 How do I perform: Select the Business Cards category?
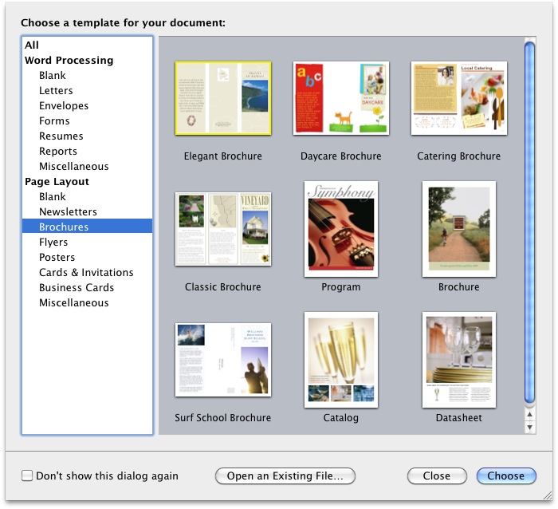87,287
